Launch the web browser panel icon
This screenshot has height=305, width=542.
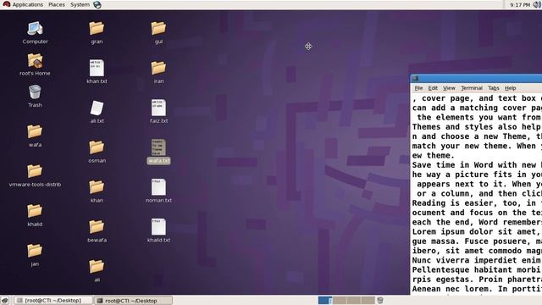[x=97, y=5]
